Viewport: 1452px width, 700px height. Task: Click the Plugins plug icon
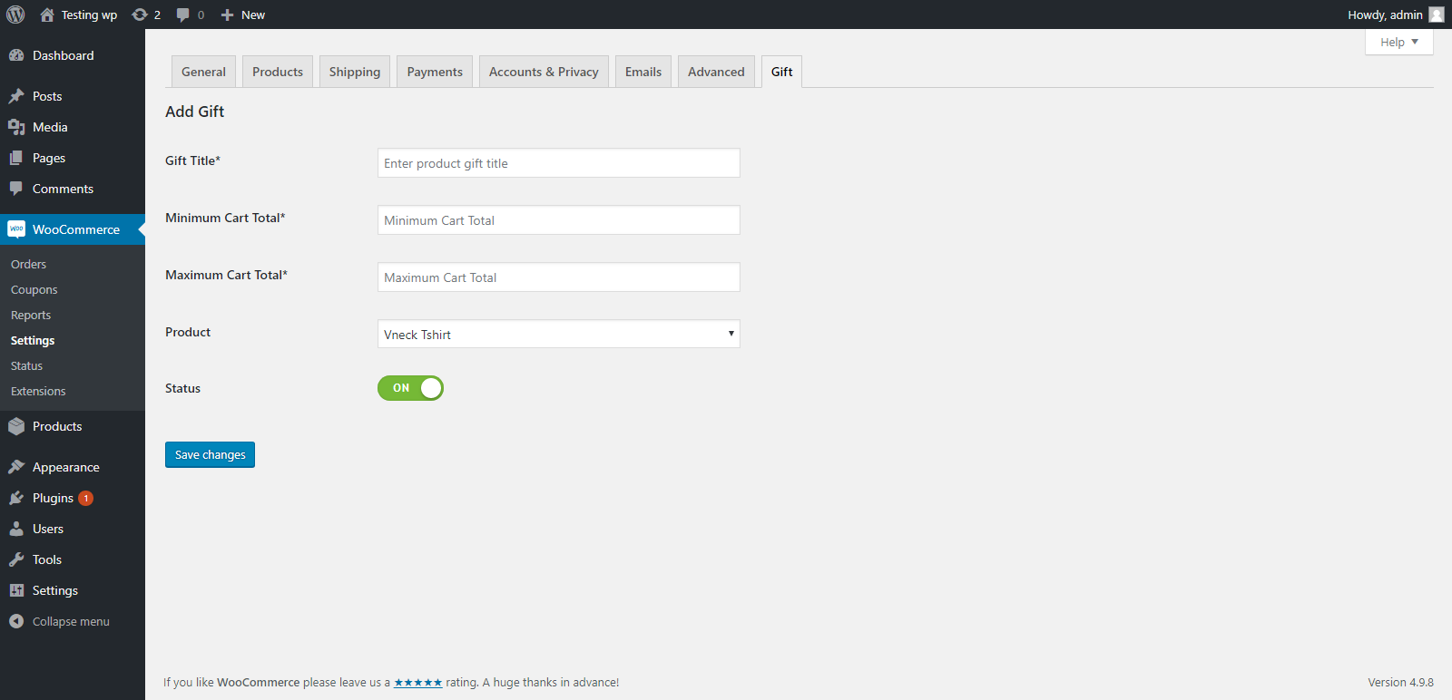tap(16, 498)
